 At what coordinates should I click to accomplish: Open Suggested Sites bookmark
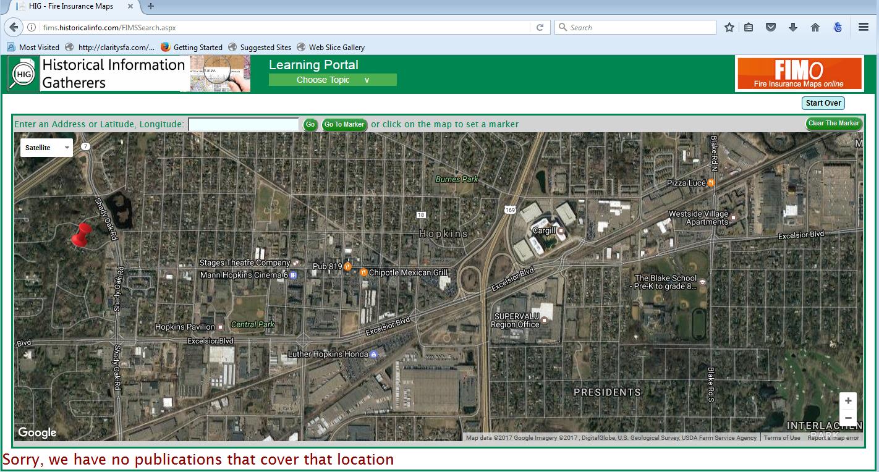coord(260,47)
